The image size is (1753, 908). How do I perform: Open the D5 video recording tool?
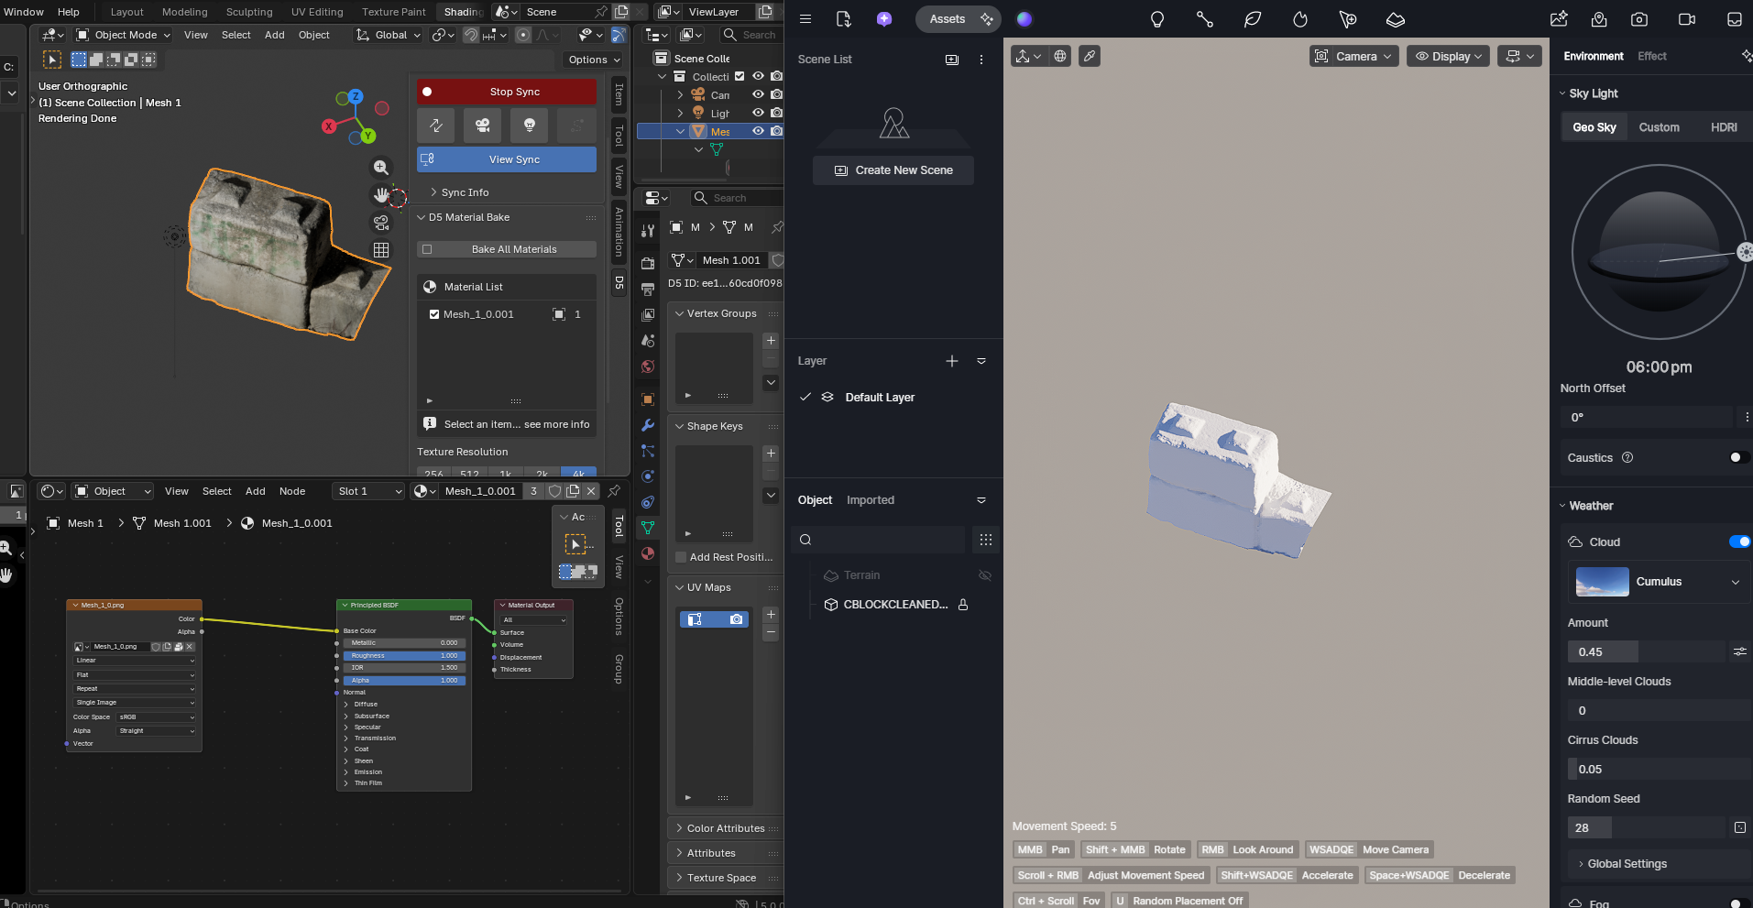coord(1686,19)
